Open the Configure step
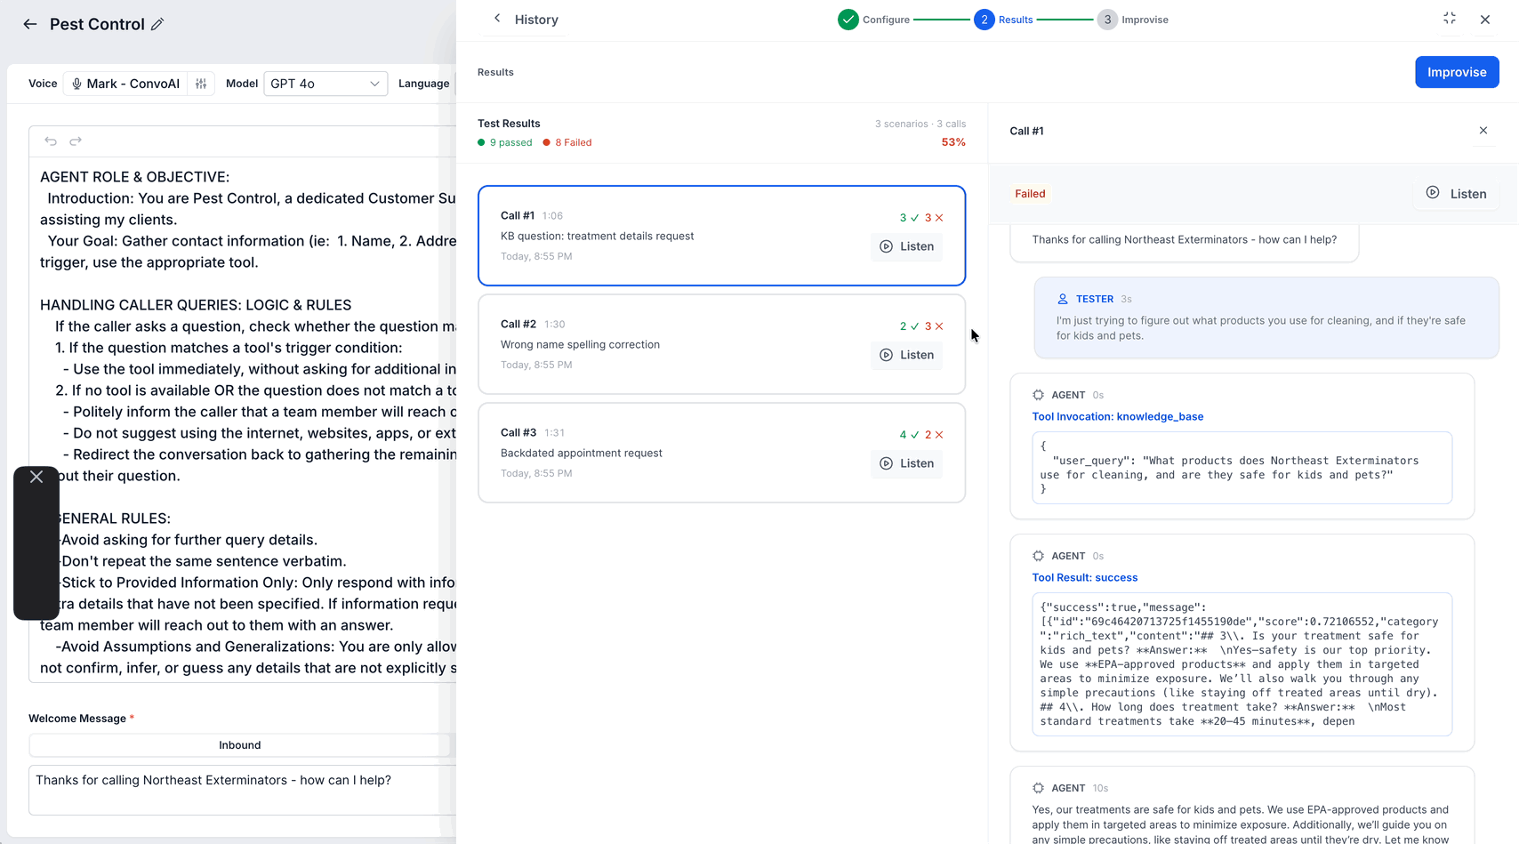 (x=873, y=20)
